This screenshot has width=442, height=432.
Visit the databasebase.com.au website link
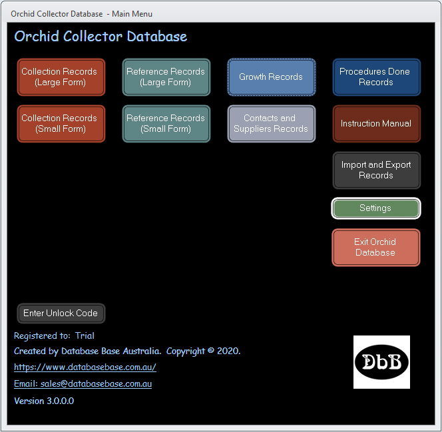pyautogui.click(x=85, y=367)
